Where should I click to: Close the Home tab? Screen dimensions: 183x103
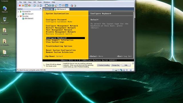(52, 9)
